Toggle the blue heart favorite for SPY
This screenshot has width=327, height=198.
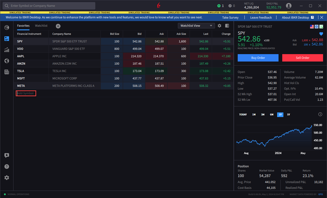tap(321, 34)
